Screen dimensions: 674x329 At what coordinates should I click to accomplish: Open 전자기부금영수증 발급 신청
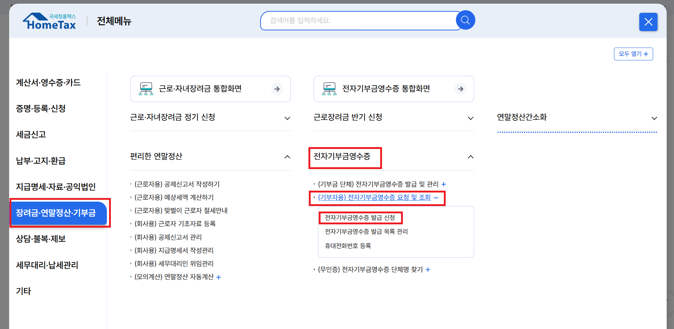point(360,217)
